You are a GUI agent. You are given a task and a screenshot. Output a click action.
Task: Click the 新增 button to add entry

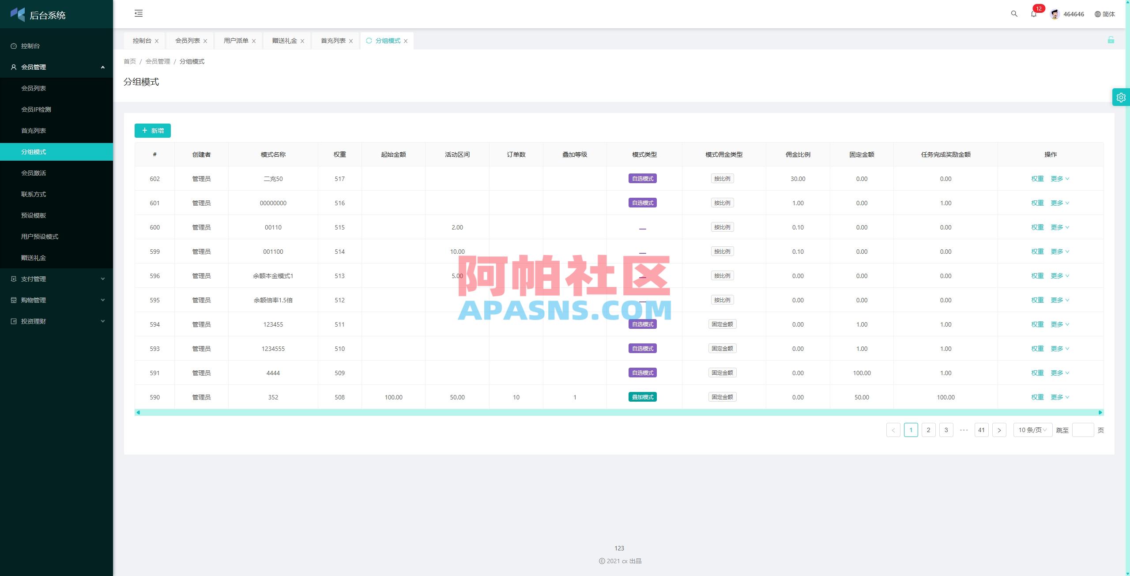pyautogui.click(x=152, y=130)
